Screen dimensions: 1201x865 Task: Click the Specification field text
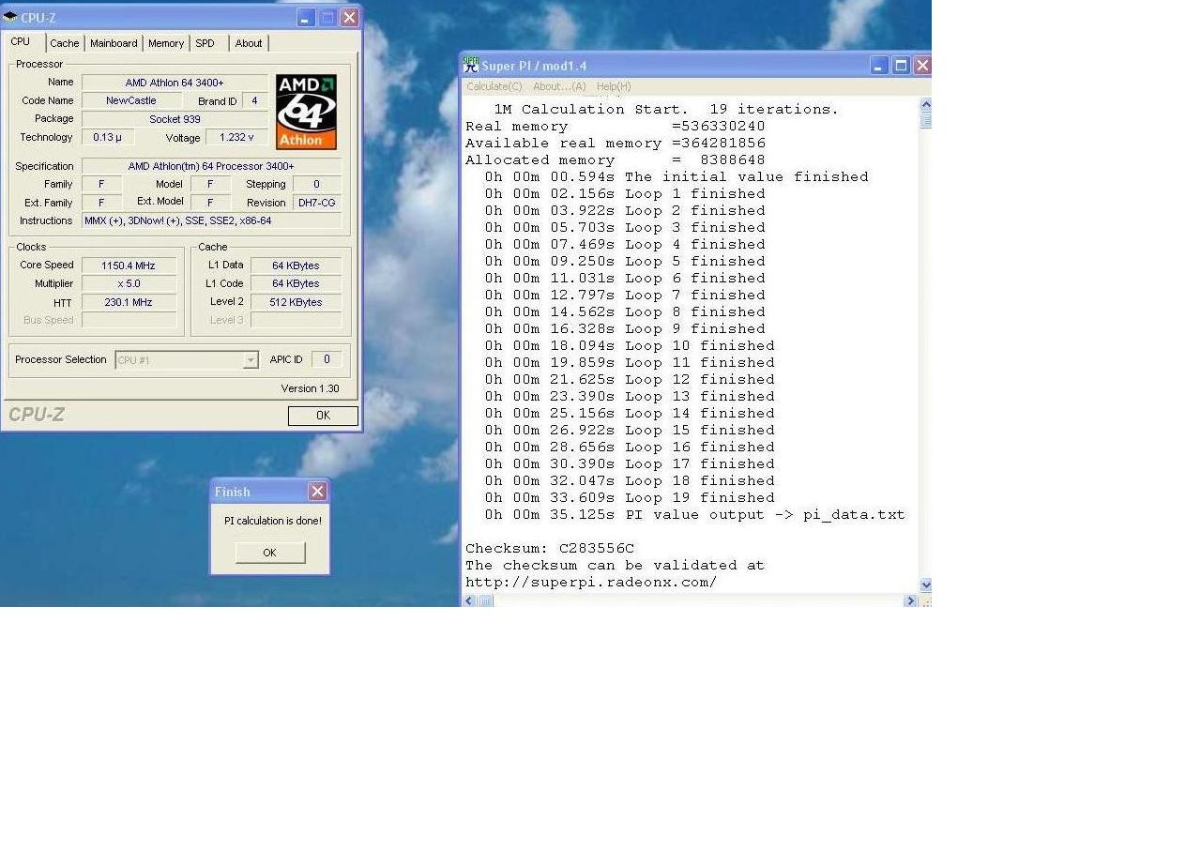[211, 166]
